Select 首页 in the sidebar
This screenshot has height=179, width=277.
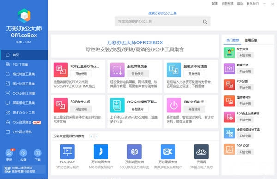(24, 55)
